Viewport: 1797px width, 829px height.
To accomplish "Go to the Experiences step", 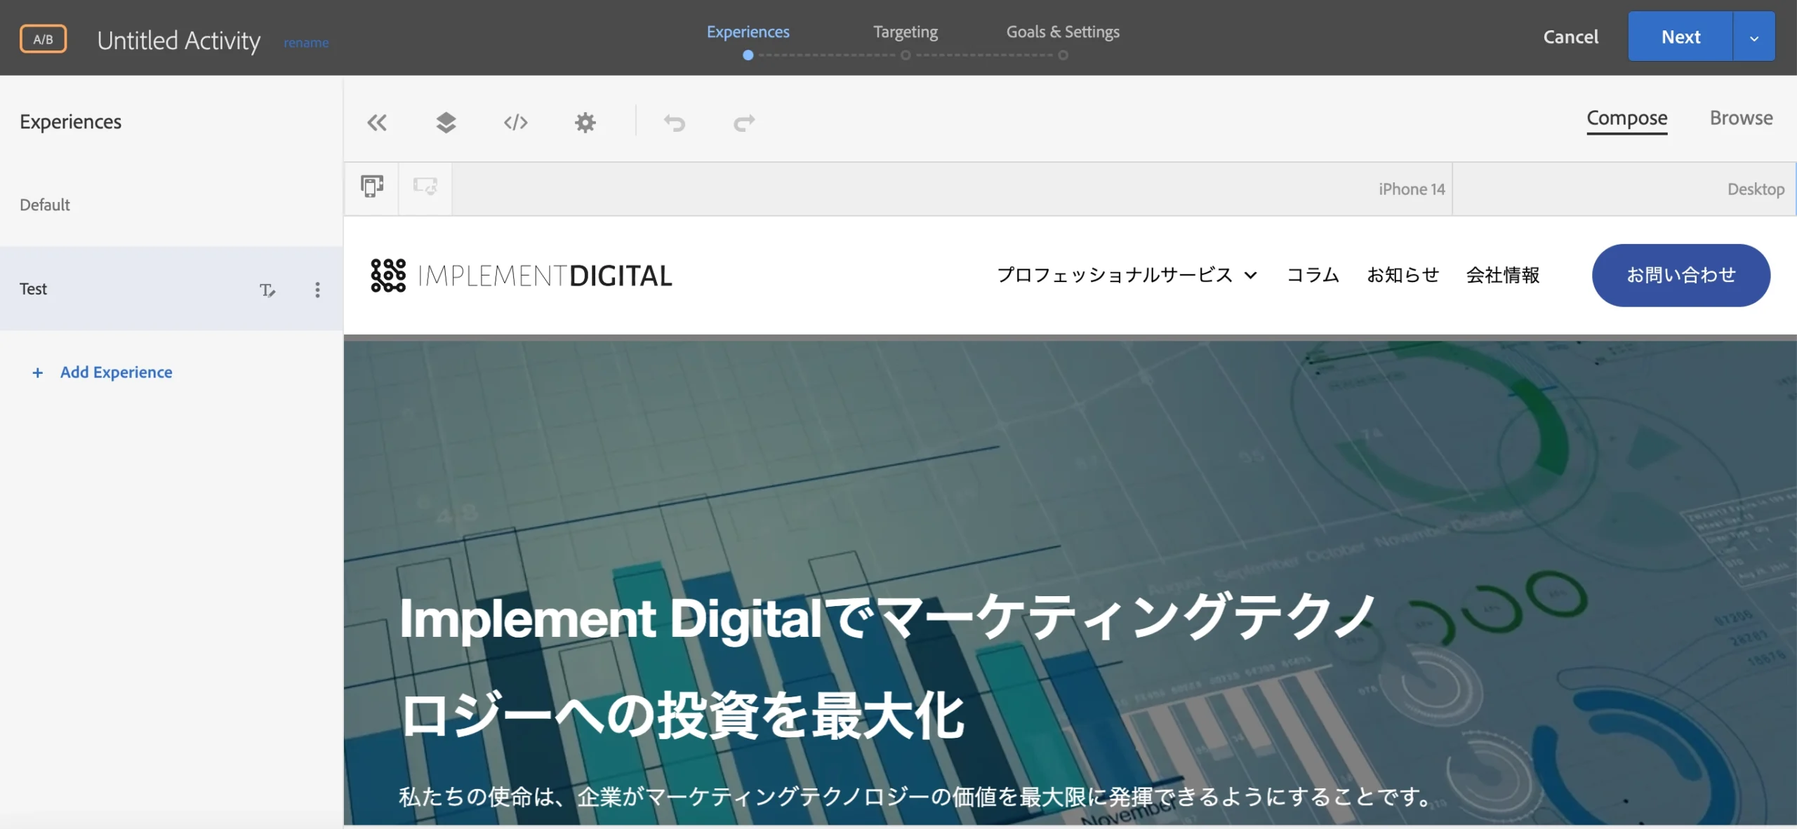I will coord(748,32).
